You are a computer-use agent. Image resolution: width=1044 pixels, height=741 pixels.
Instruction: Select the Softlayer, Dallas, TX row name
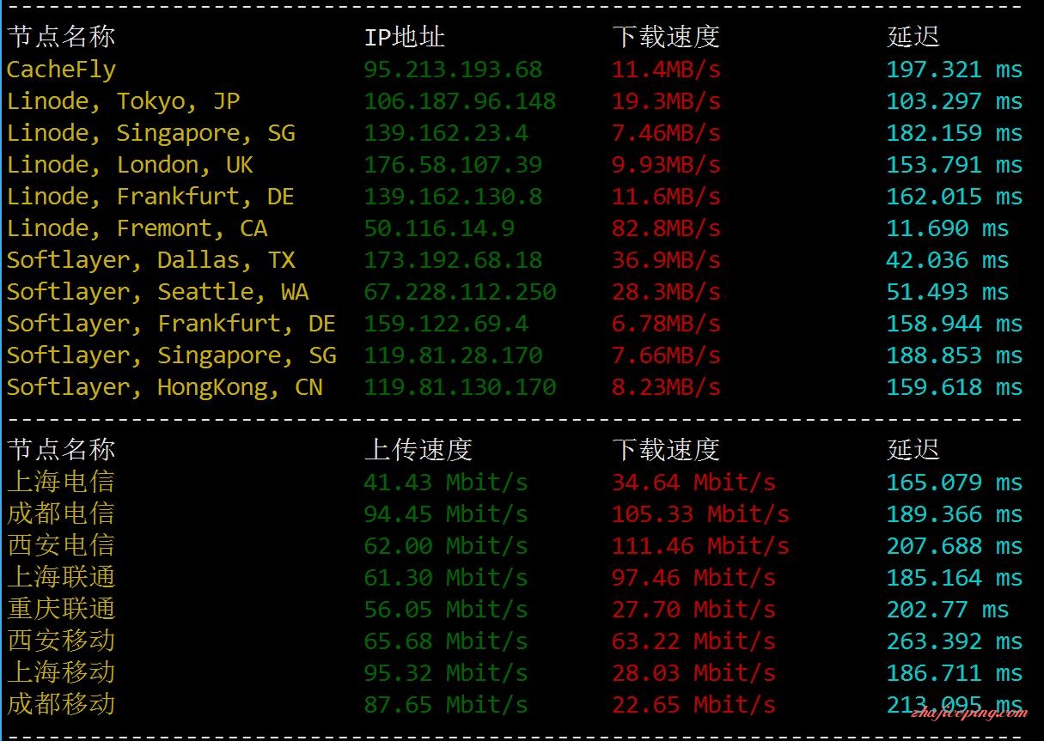tap(150, 260)
